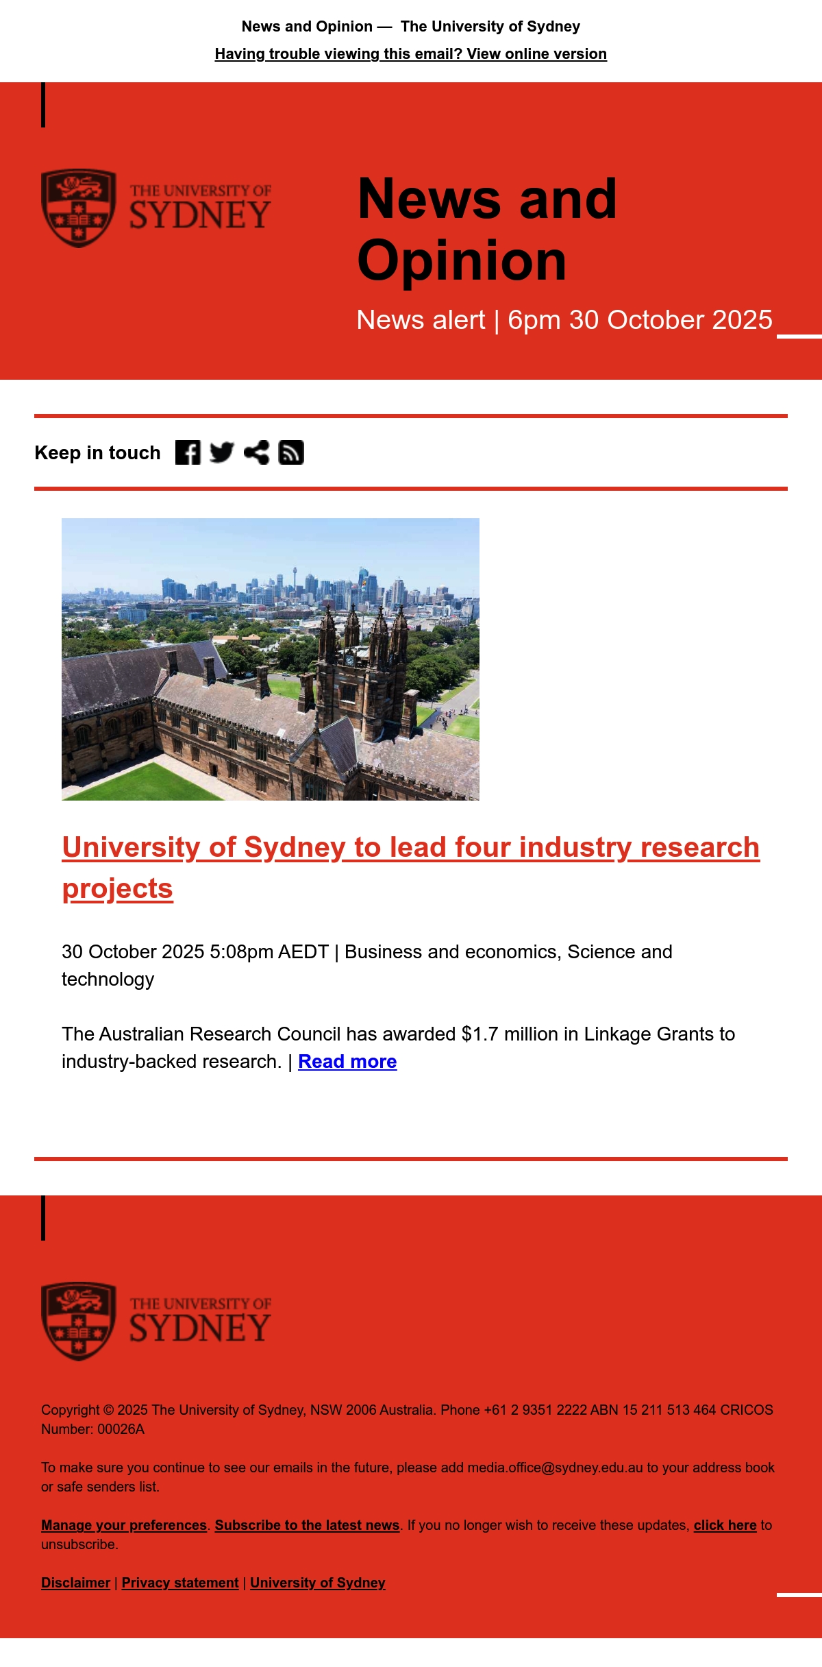Open the Facebook icon beside Keep in touch

pyautogui.click(x=188, y=452)
